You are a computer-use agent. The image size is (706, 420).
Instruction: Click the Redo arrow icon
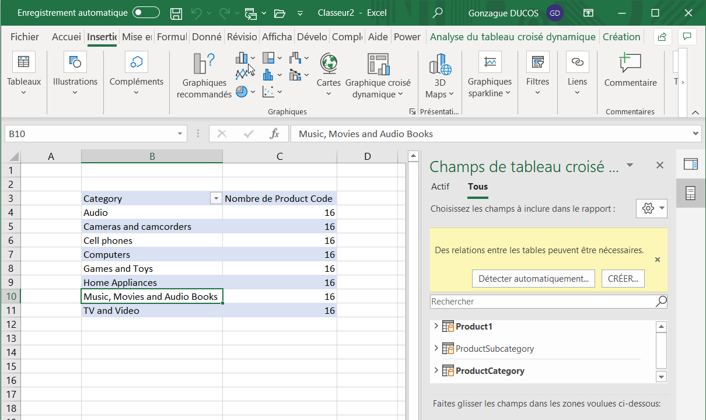(225, 13)
